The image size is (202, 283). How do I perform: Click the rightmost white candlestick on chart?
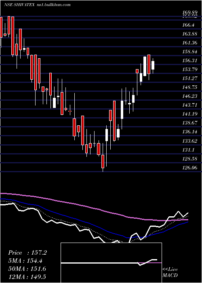click(153, 65)
